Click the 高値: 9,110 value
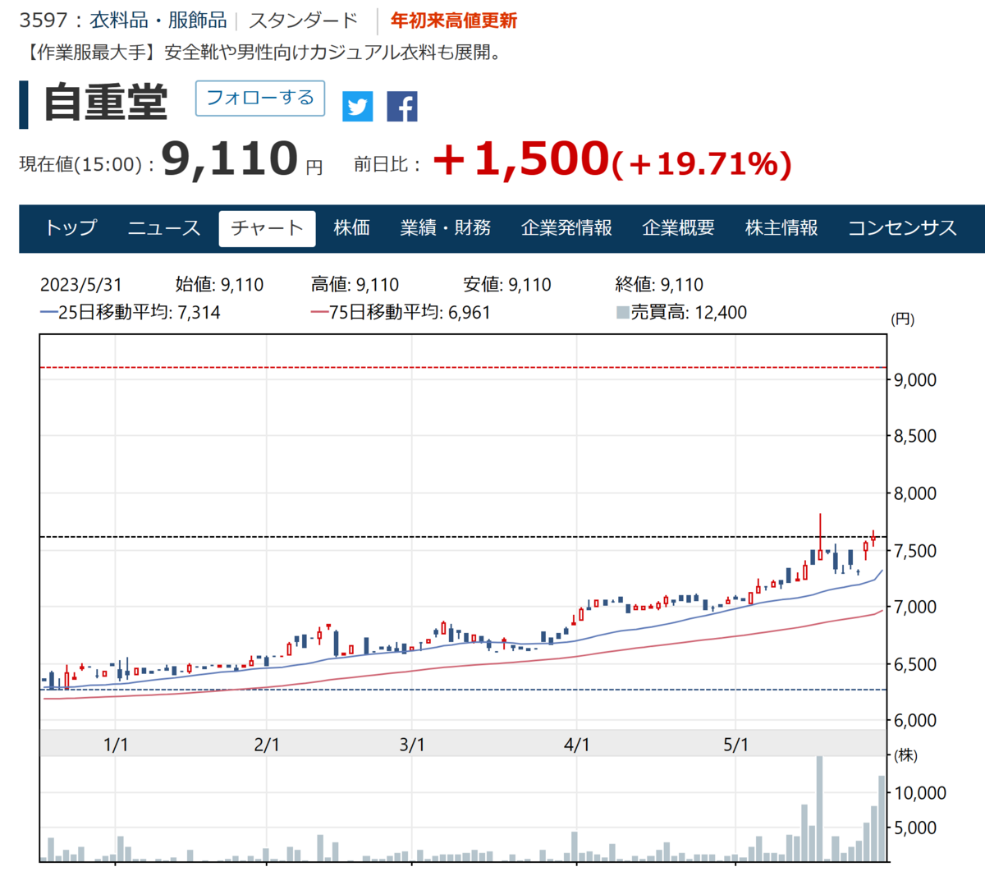 point(355,285)
